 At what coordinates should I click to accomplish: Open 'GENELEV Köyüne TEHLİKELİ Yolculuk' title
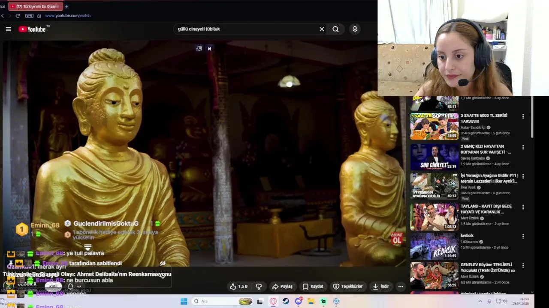[x=488, y=267]
